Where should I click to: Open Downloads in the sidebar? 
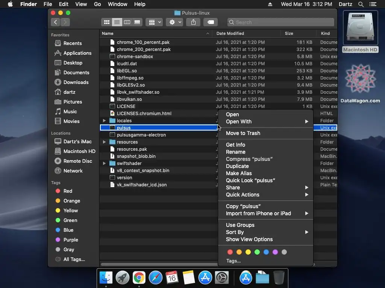coord(71,82)
